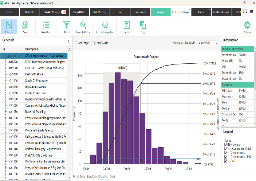Open the Cost tab in ribbon
This screenshot has width=256, height=181.
coord(120,12)
